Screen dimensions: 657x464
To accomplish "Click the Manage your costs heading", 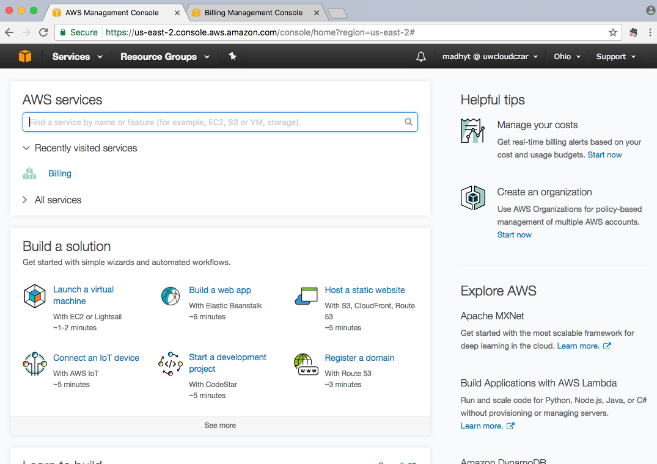I will click(x=537, y=125).
